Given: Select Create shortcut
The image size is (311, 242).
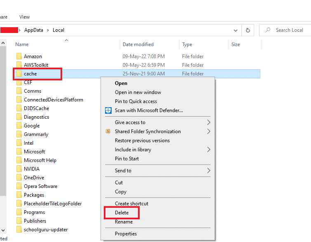Looking at the screenshot, I should 131,204.
